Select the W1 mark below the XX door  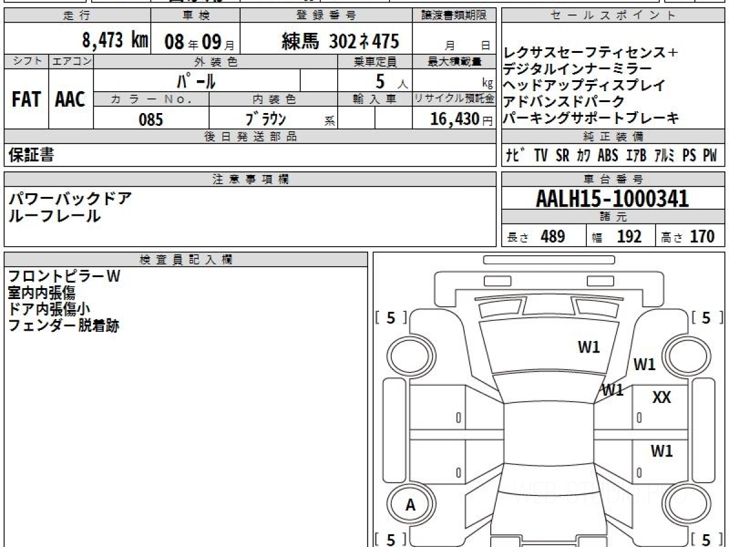pyautogui.click(x=662, y=451)
